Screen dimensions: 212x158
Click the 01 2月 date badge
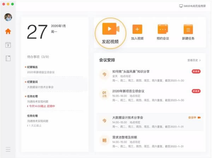click(104, 94)
